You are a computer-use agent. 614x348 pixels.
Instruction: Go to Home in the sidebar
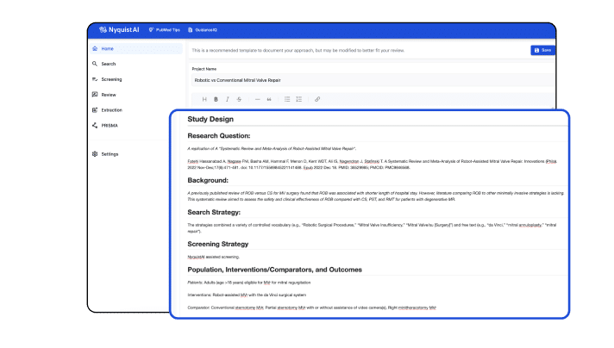[107, 49]
